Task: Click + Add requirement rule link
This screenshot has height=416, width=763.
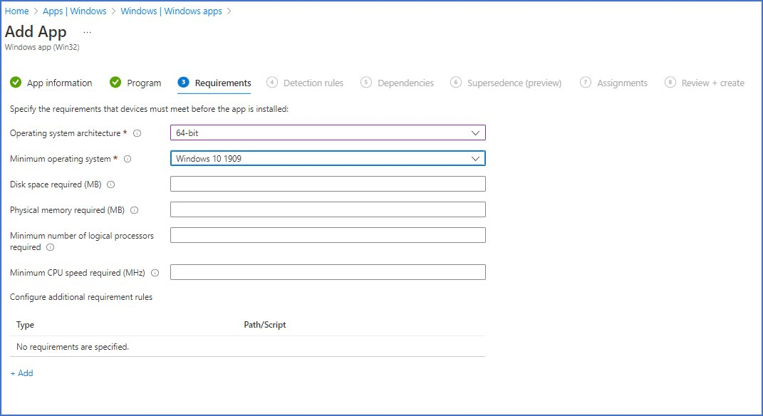Action: click(x=22, y=373)
